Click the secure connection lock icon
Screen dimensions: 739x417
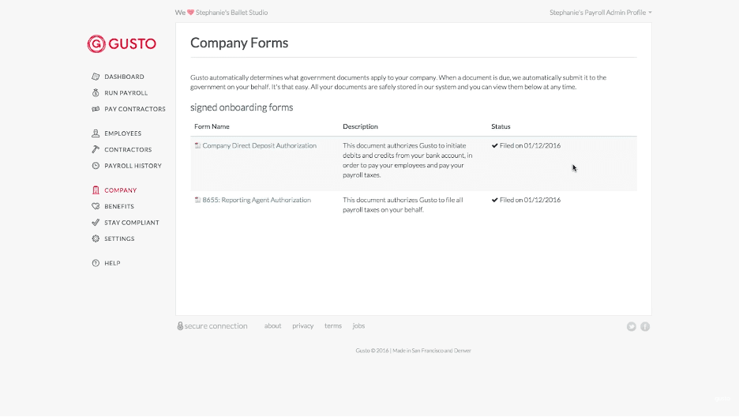coord(180,326)
